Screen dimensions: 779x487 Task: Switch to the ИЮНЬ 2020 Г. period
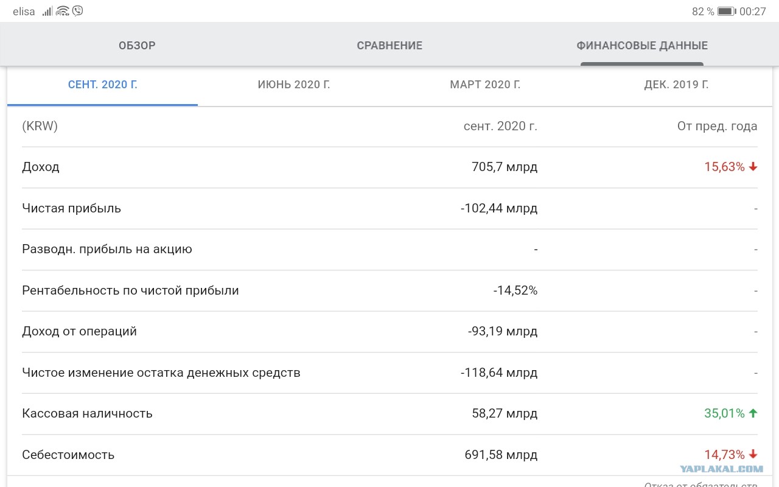point(294,85)
